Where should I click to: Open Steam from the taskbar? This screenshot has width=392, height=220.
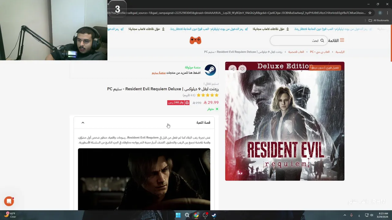click(214, 215)
